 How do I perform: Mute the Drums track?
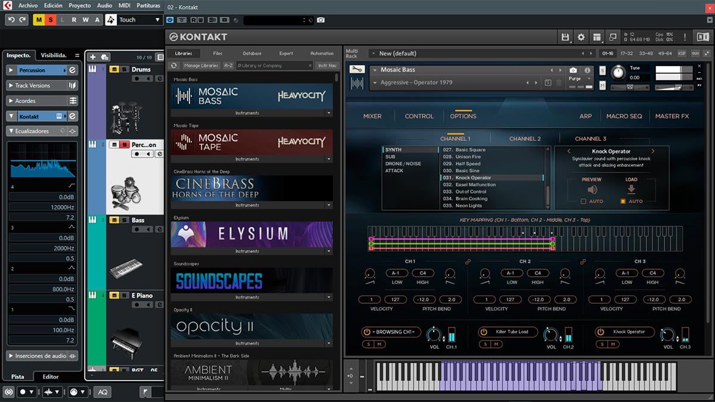(x=114, y=70)
